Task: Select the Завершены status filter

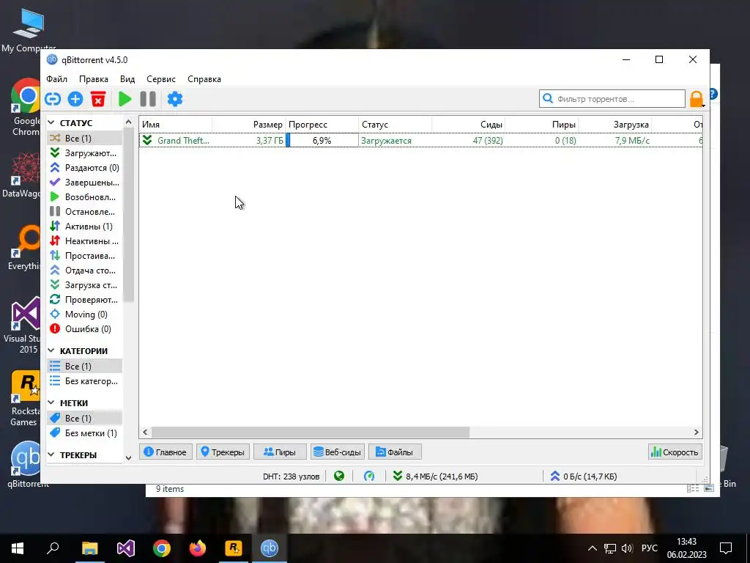Action: [x=85, y=183]
